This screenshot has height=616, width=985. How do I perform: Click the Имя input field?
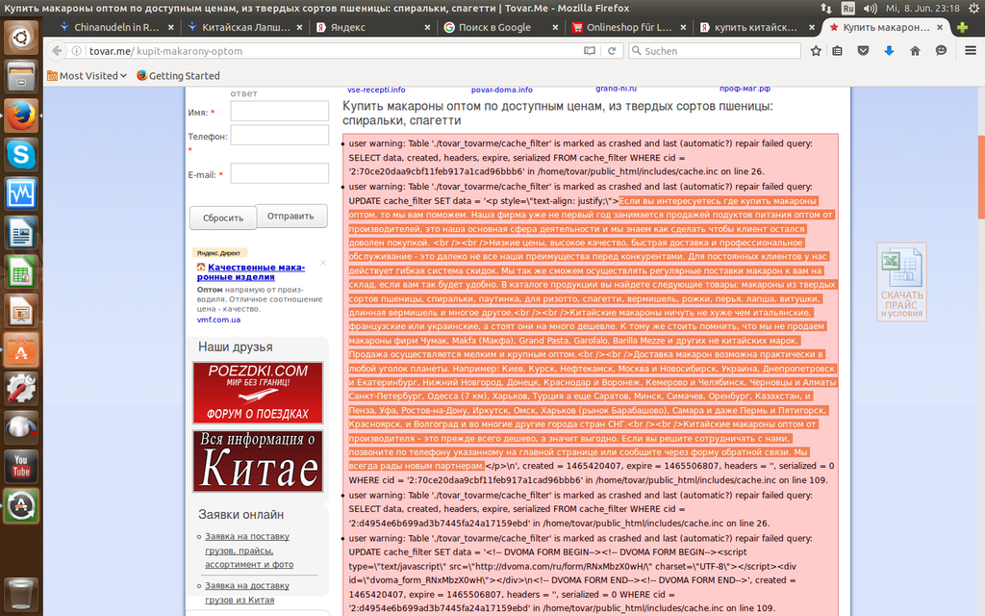click(280, 111)
